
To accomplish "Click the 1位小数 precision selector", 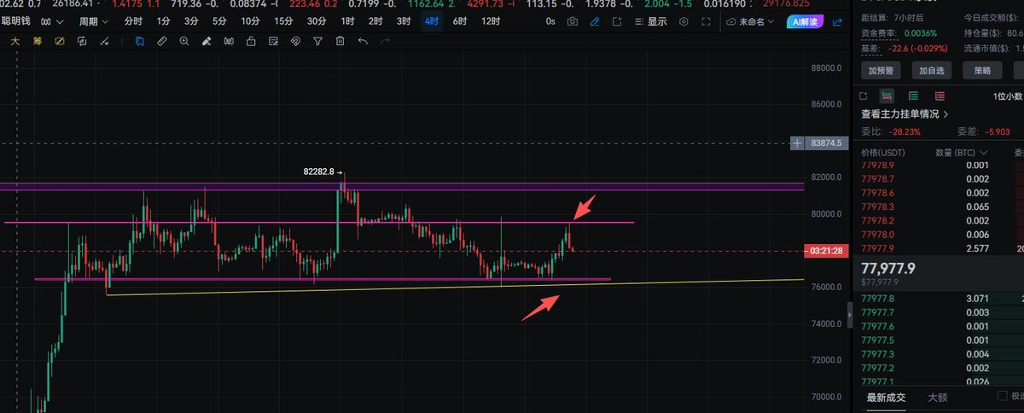I will pos(1008,96).
